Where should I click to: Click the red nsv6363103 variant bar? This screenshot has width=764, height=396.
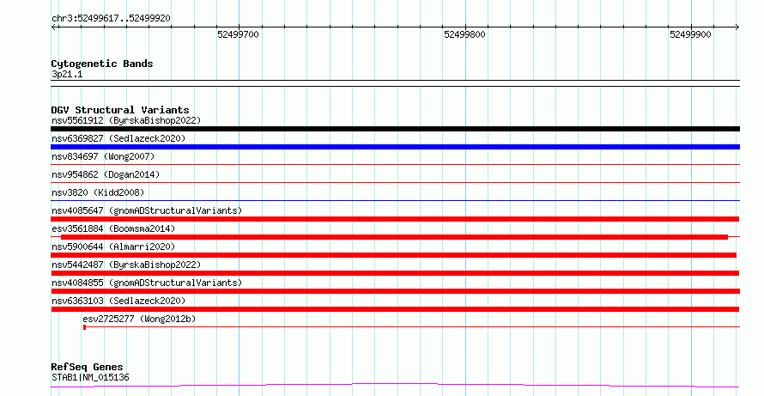pos(395,309)
